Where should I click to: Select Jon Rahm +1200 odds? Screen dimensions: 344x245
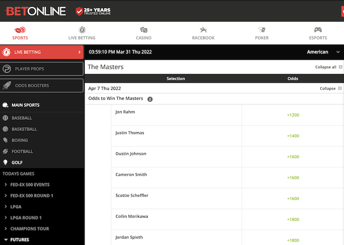[x=293, y=115]
